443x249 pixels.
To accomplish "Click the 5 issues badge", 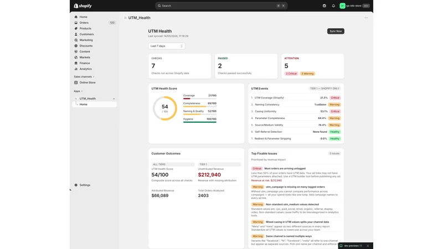I will pyautogui.click(x=334, y=154).
